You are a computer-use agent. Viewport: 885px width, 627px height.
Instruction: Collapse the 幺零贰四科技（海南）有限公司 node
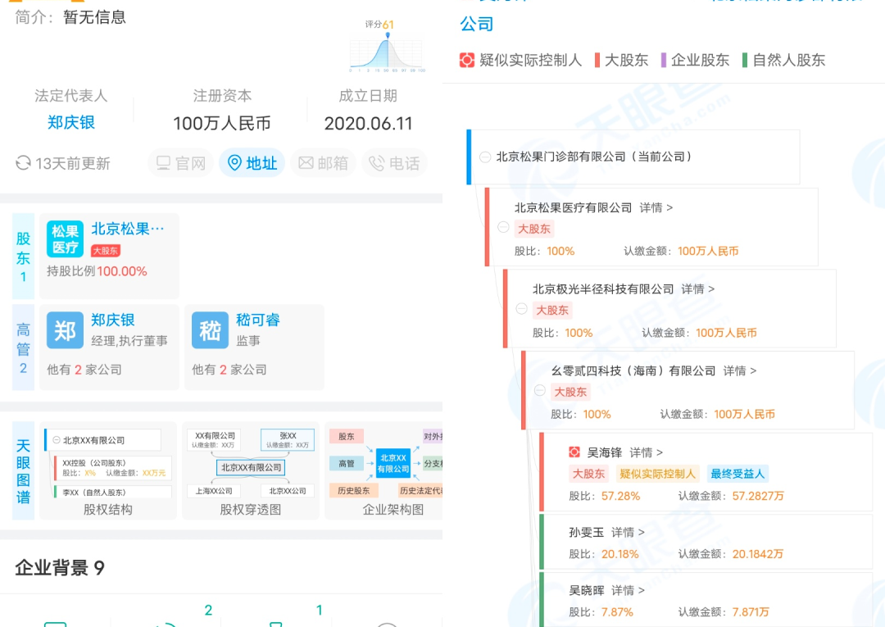pyautogui.click(x=539, y=391)
